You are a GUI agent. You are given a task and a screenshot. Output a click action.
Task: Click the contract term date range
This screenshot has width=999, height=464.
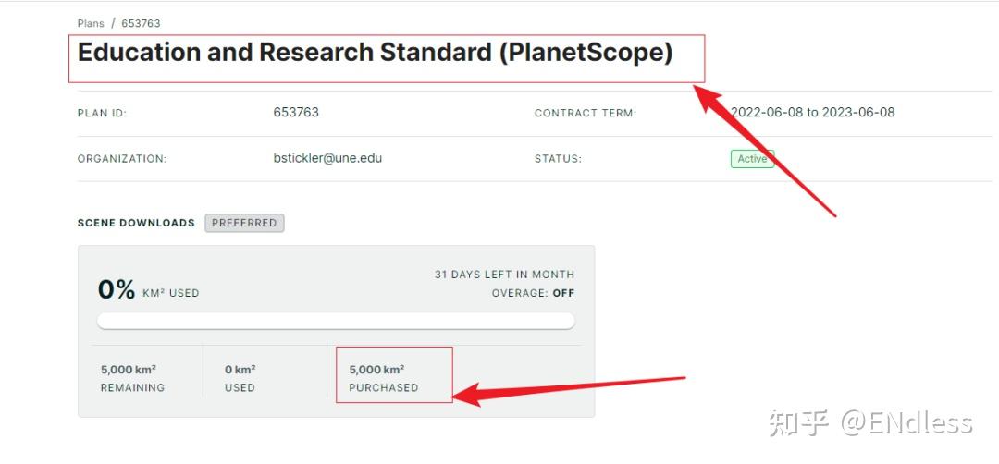coord(812,113)
